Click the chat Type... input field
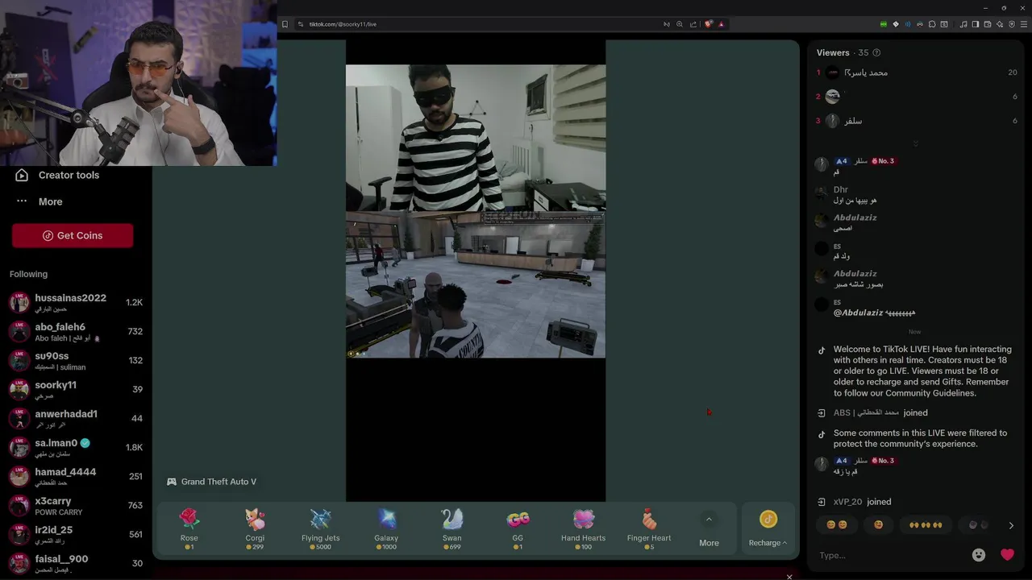This screenshot has width=1032, height=580. tap(891, 555)
